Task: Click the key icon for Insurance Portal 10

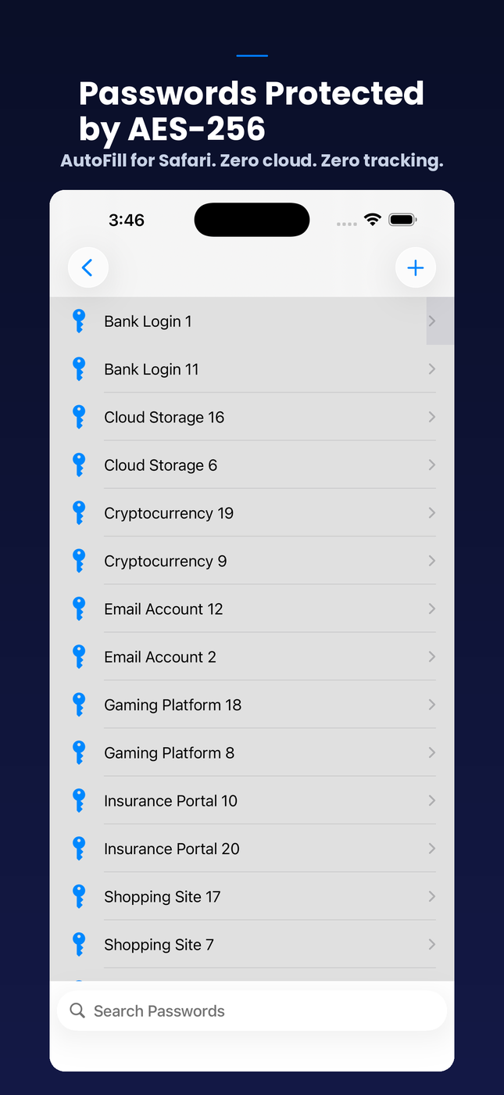Action: (79, 800)
